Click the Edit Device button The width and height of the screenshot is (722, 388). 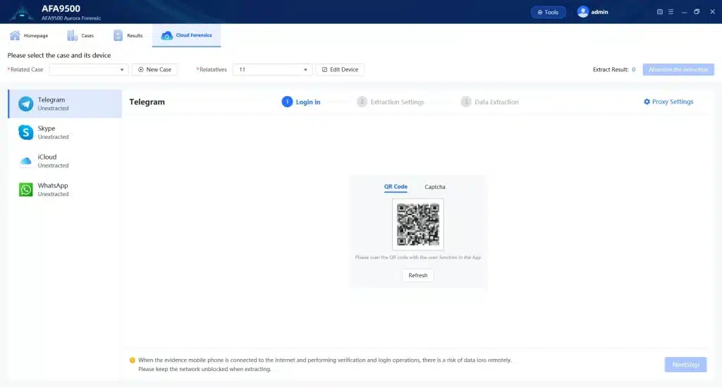coord(340,70)
